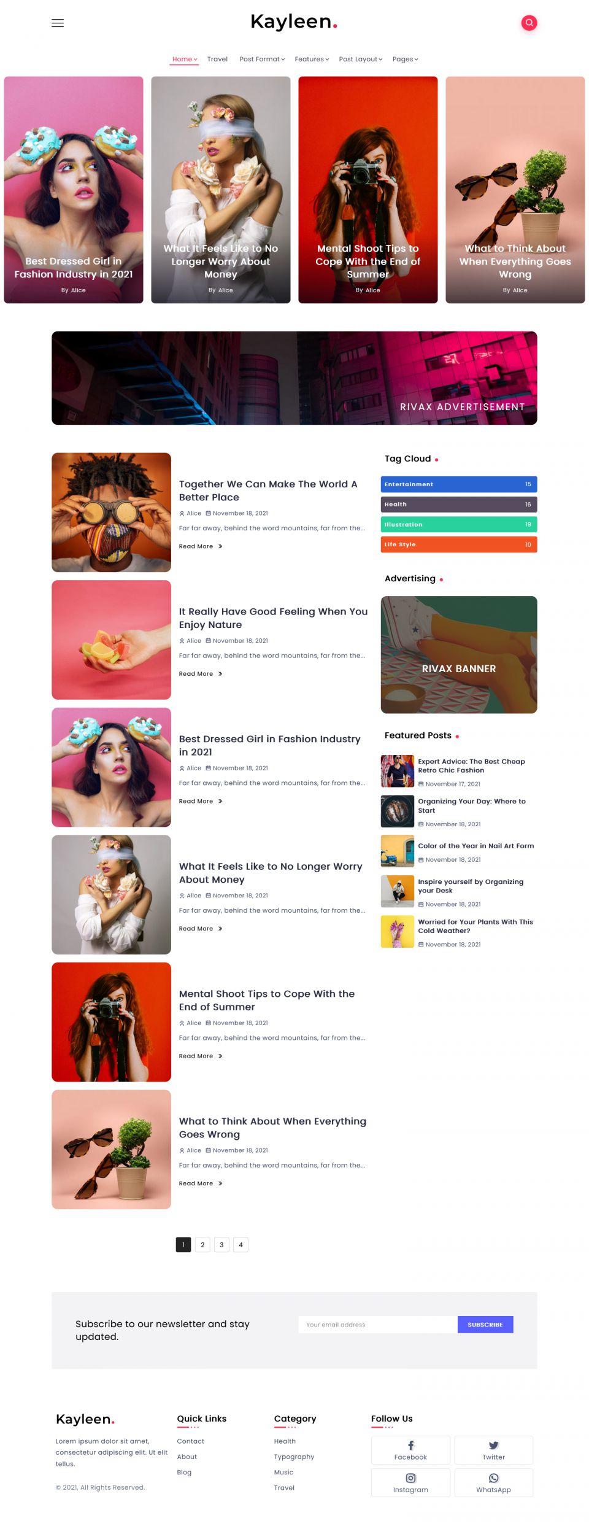Expand the Post Format dropdown

coord(262,59)
